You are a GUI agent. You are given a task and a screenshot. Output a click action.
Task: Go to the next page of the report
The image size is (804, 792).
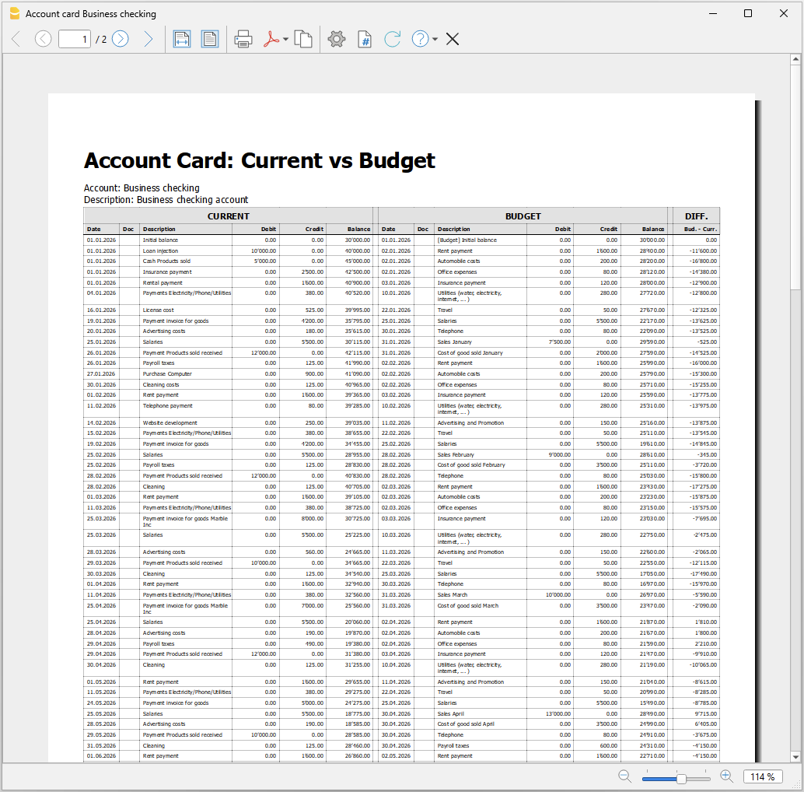tap(120, 38)
